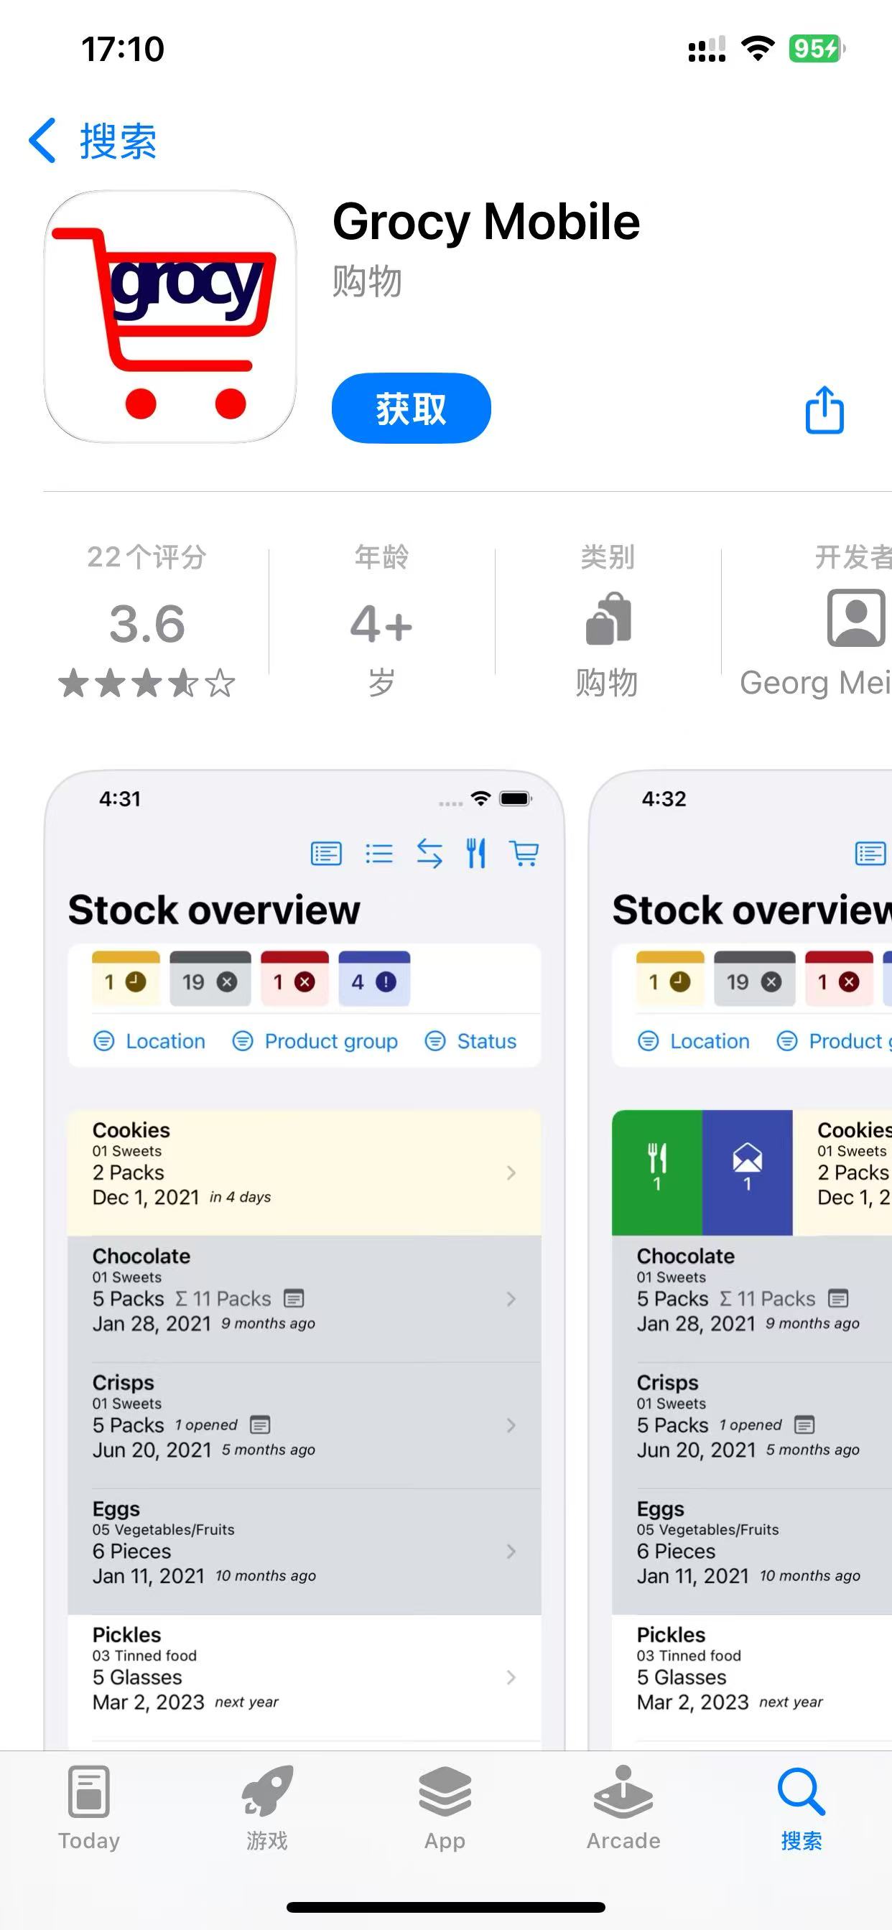Image resolution: width=892 pixels, height=1930 pixels.
Task: Tap the 3.6 star rating block
Action: tap(148, 622)
